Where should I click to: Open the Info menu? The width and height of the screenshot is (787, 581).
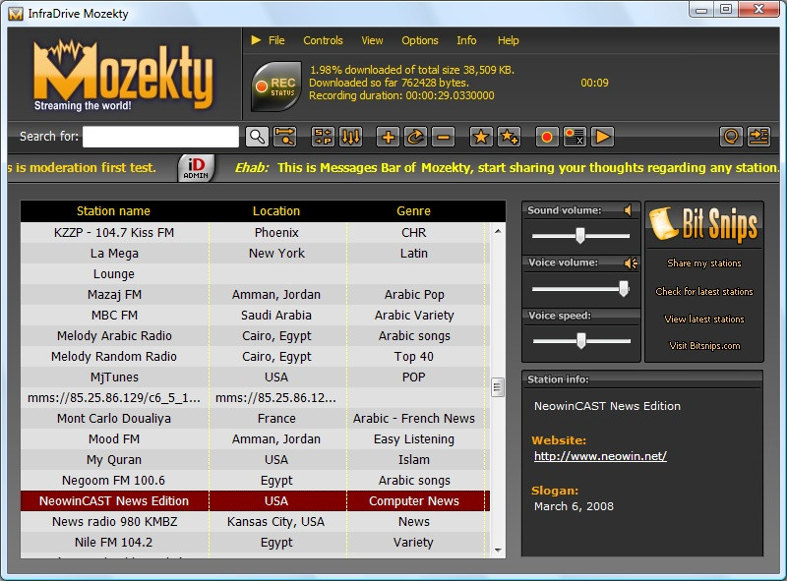pos(466,40)
